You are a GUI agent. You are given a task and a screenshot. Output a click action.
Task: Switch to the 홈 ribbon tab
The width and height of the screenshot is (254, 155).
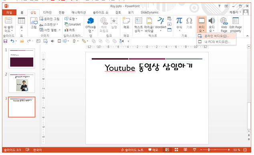pyautogui.click(x=22, y=12)
